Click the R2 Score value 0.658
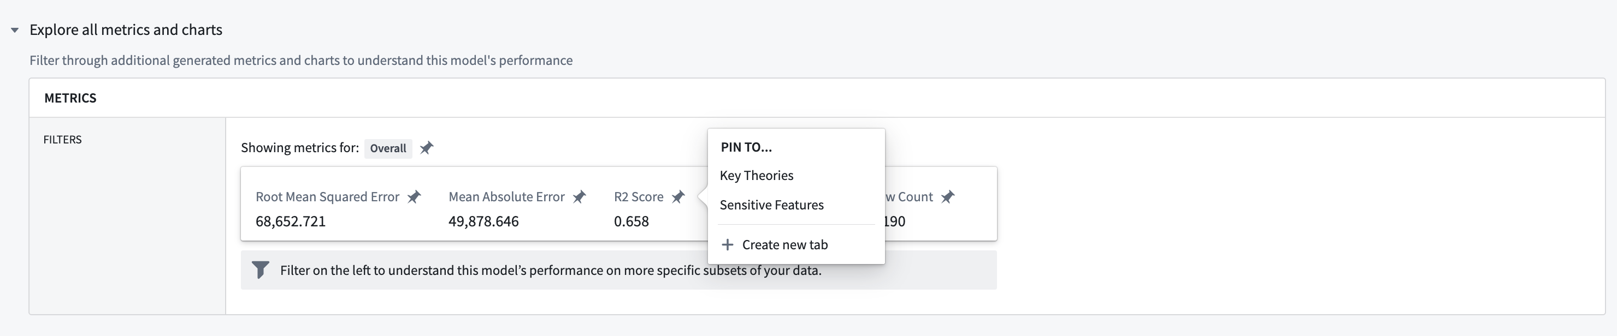 coord(632,221)
